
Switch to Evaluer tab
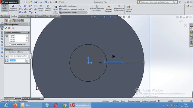pos(22,16)
